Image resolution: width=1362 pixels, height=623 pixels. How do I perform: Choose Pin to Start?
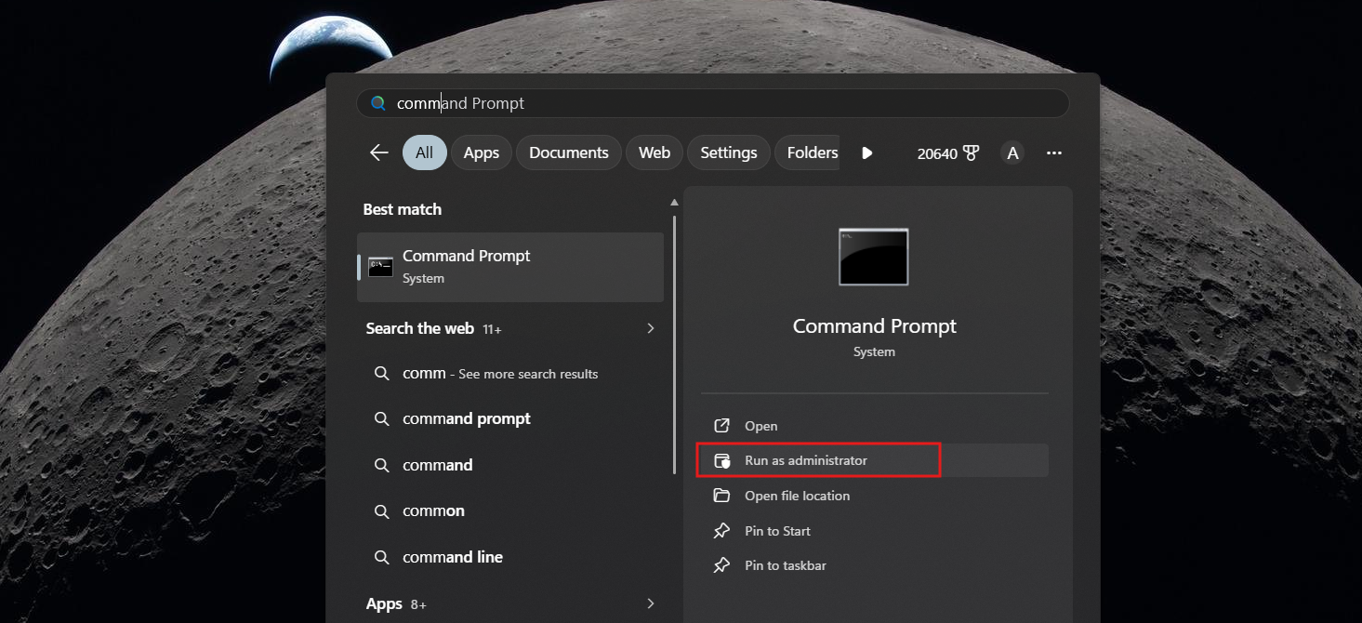tap(873, 531)
